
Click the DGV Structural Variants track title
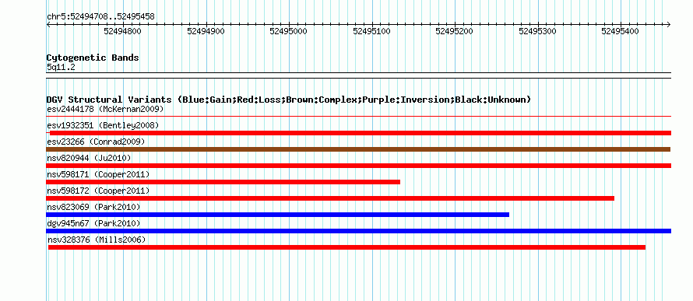click(x=289, y=100)
